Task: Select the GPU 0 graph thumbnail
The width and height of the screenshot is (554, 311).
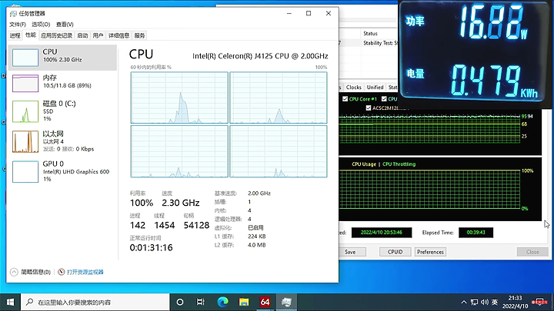Action: tap(25, 172)
